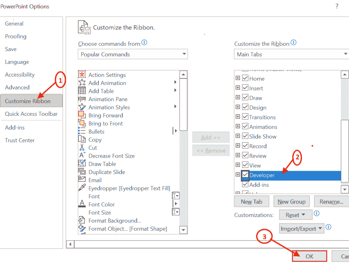Click the Eyedropper Text Fill icon

click(x=82, y=188)
